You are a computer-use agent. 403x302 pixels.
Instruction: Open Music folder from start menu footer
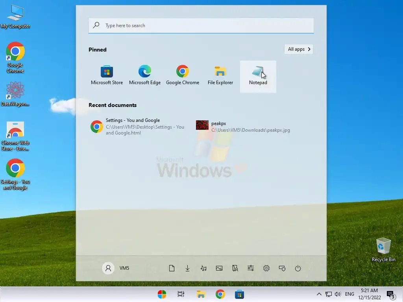click(x=203, y=268)
